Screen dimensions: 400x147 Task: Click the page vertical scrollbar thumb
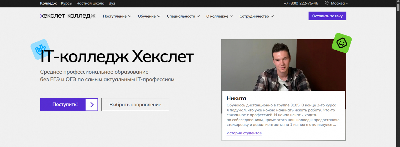(398, 7)
